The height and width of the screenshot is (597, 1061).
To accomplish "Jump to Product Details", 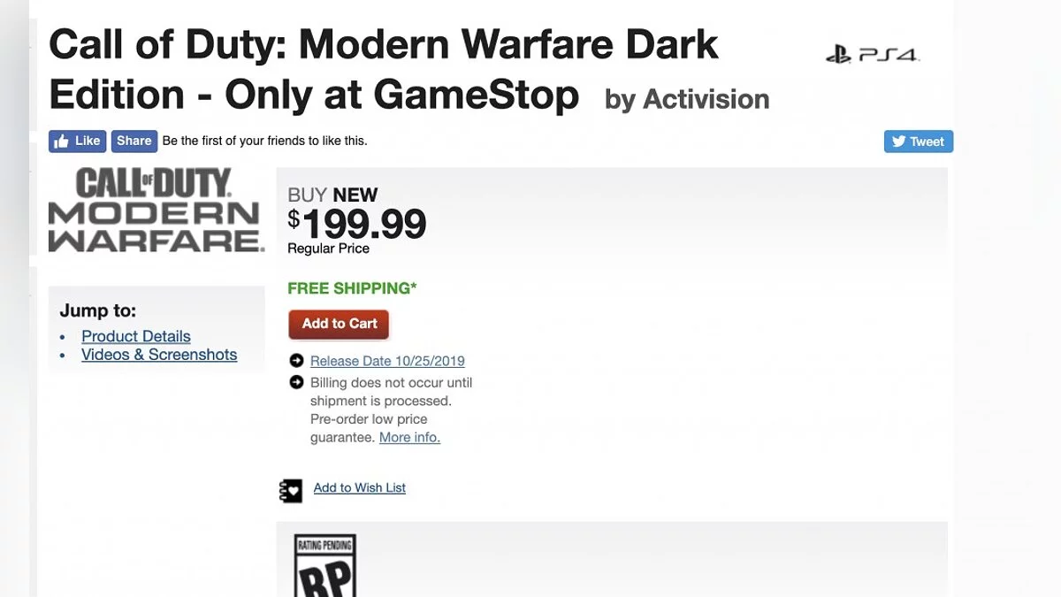I will (136, 336).
